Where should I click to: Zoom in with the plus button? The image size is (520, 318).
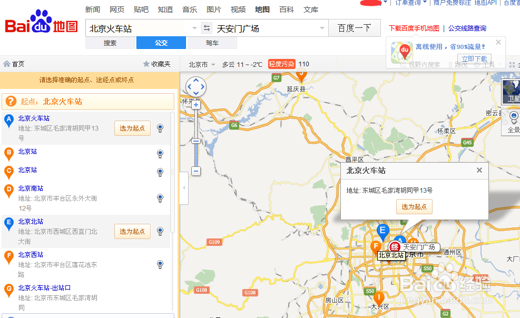pyautogui.click(x=196, y=105)
